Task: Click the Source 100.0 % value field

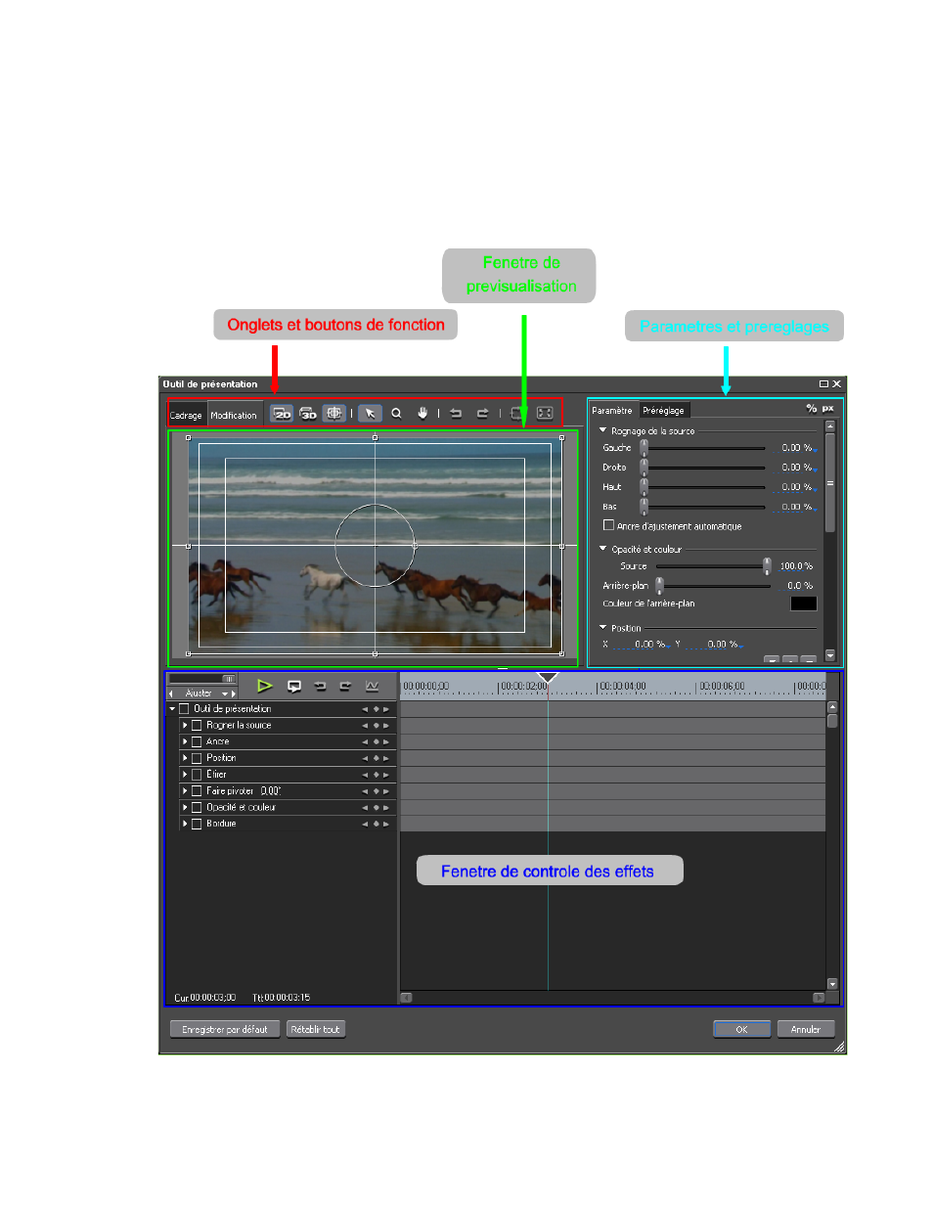Action: (796, 566)
